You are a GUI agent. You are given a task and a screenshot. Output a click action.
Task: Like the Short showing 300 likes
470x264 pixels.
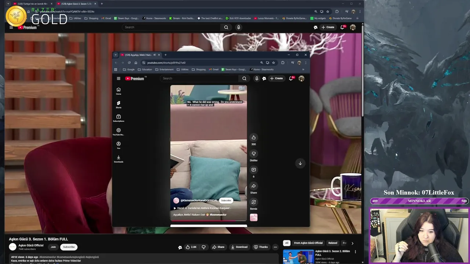[253, 137]
